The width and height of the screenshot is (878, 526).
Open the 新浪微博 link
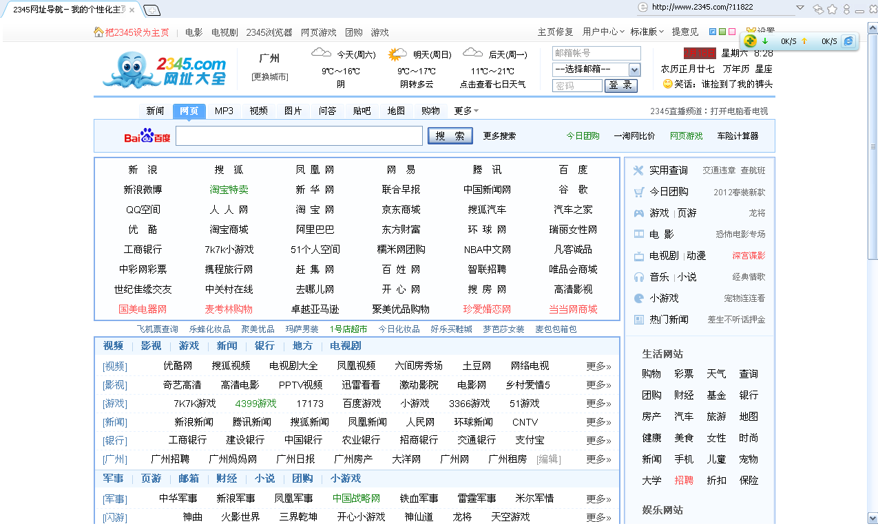pos(143,190)
